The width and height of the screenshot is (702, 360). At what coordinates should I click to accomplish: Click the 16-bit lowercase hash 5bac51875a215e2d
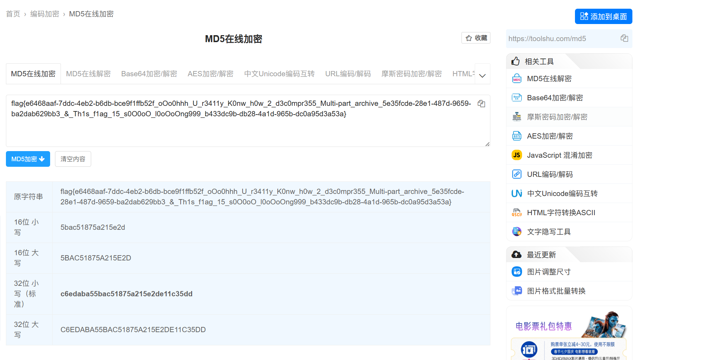pos(93,227)
